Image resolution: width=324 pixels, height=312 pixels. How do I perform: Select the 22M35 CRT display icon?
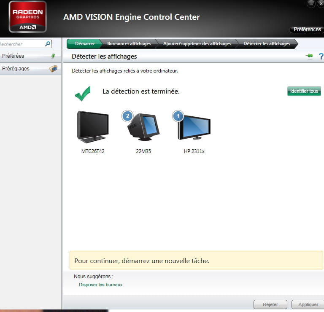tap(143, 127)
